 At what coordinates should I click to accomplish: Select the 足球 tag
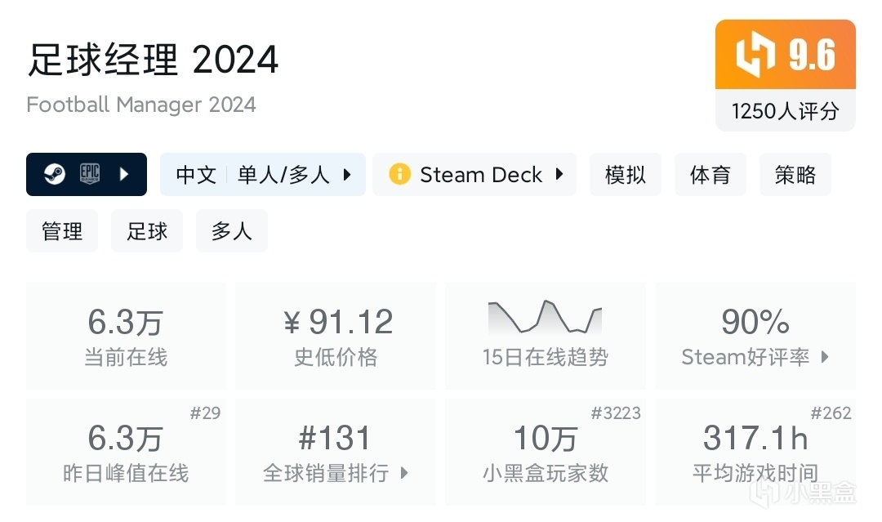tap(147, 231)
